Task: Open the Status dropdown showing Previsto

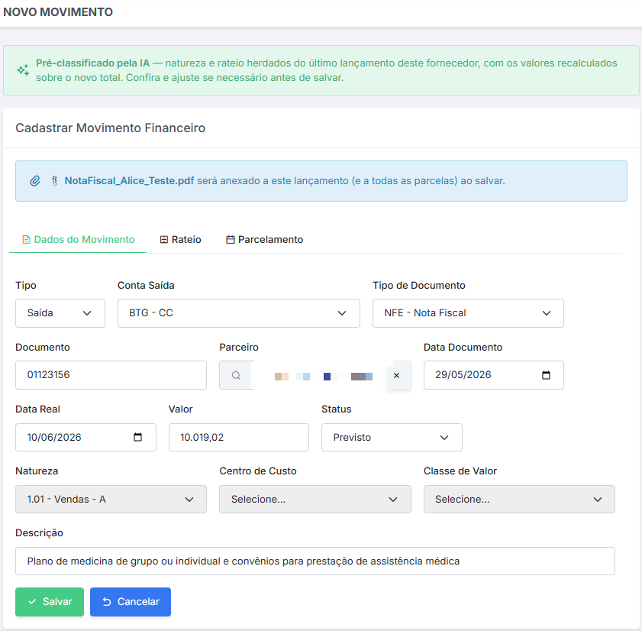Action: coord(392,437)
